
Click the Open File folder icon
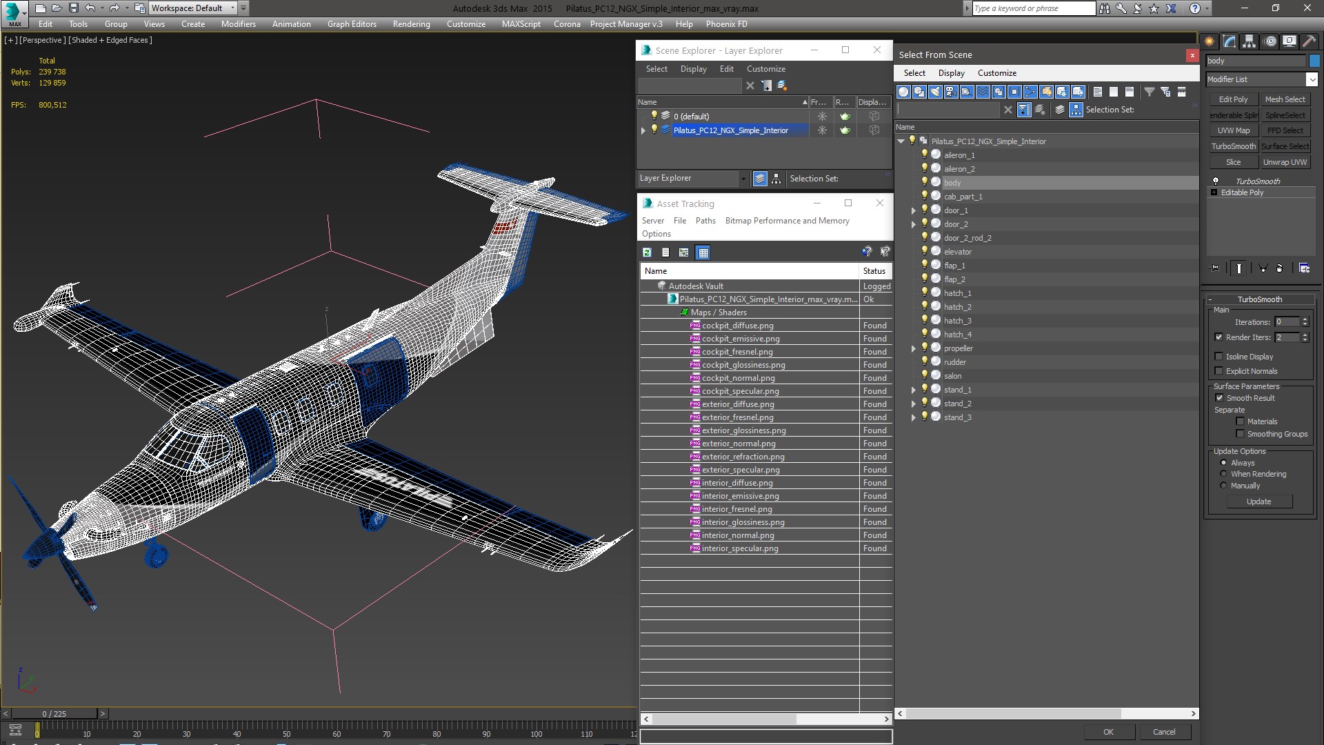tap(57, 8)
